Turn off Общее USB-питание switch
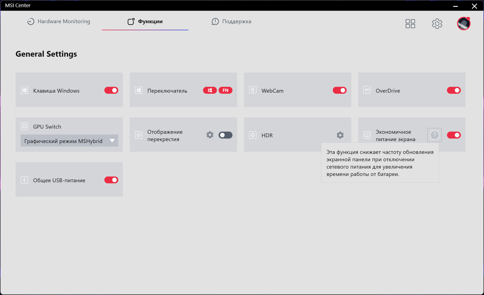The height and width of the screenshot is (295, 484). [111, 180]
